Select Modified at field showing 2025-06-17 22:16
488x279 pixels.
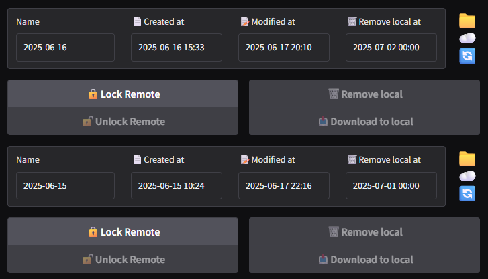(x=284, y=185)
